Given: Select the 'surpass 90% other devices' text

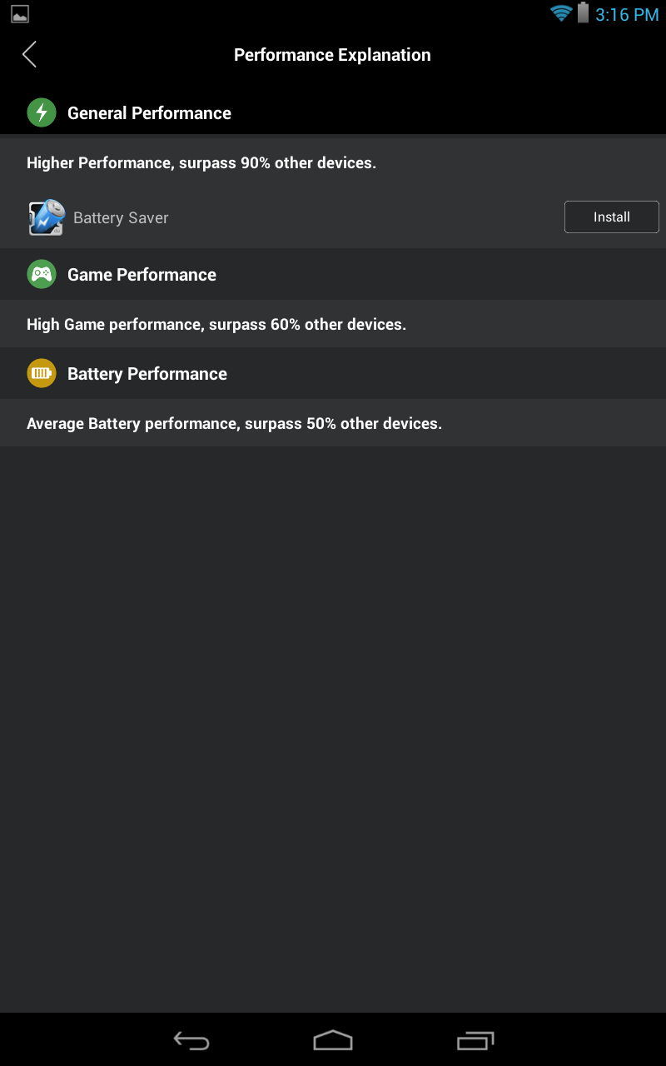Looking at the screenshot, I should pos(277,162).
